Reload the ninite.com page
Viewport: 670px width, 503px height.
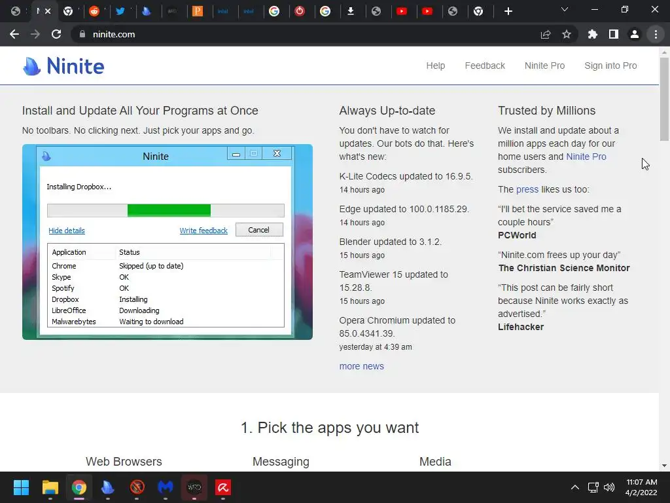[x=56, y=34]
